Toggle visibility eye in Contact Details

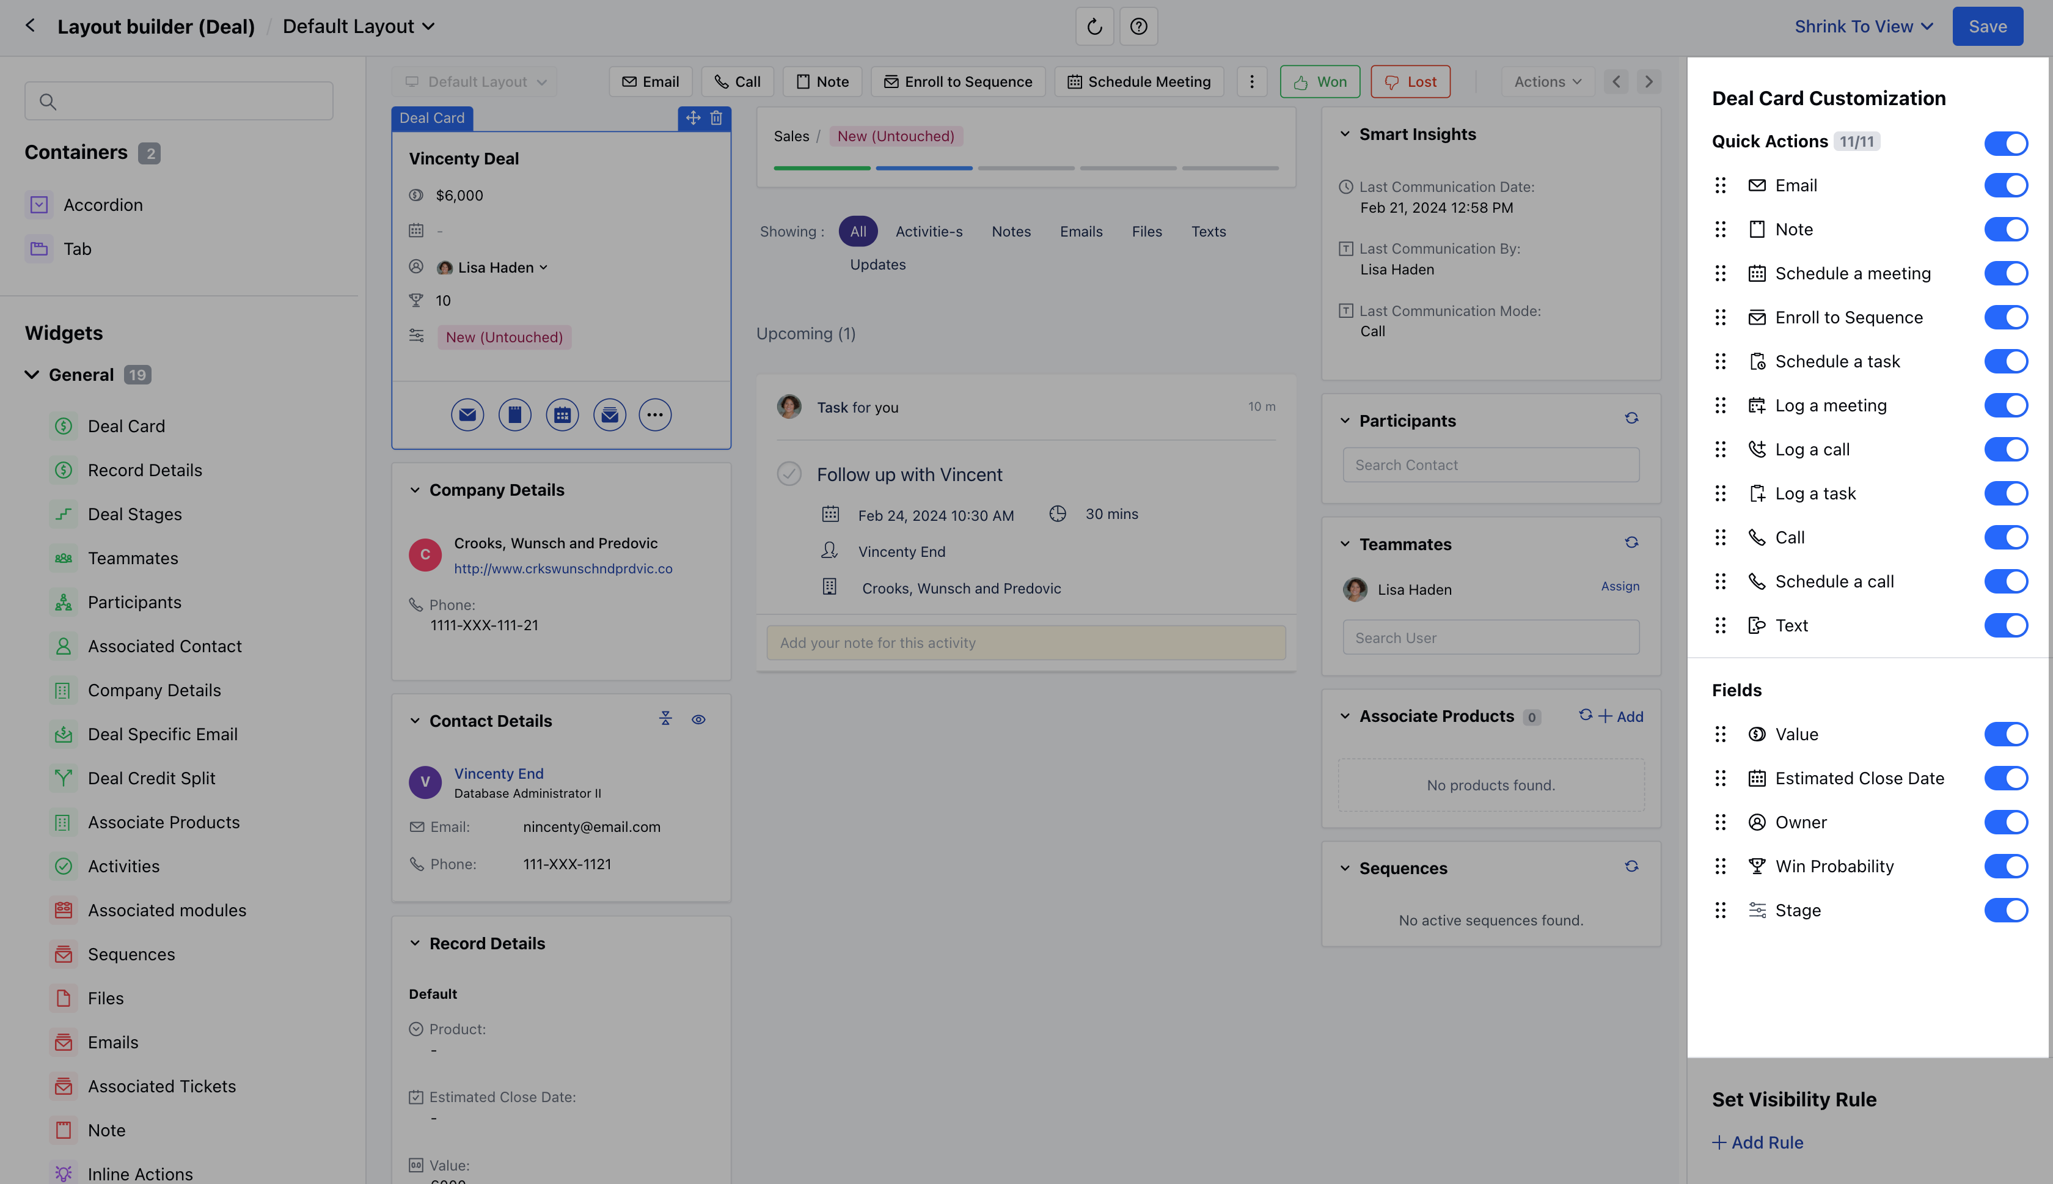pos(698,719)
